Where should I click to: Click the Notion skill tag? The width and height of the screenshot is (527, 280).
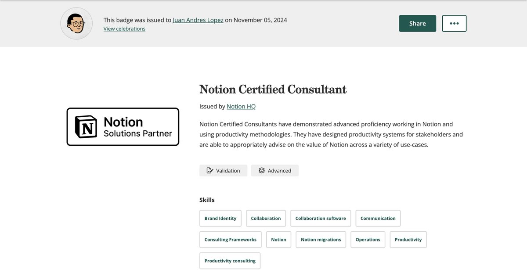tap(278, 240)
